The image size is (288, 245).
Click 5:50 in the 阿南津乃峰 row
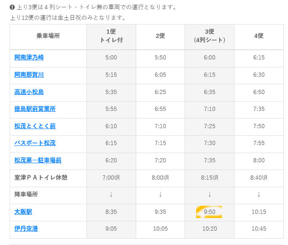click(160, 57)
